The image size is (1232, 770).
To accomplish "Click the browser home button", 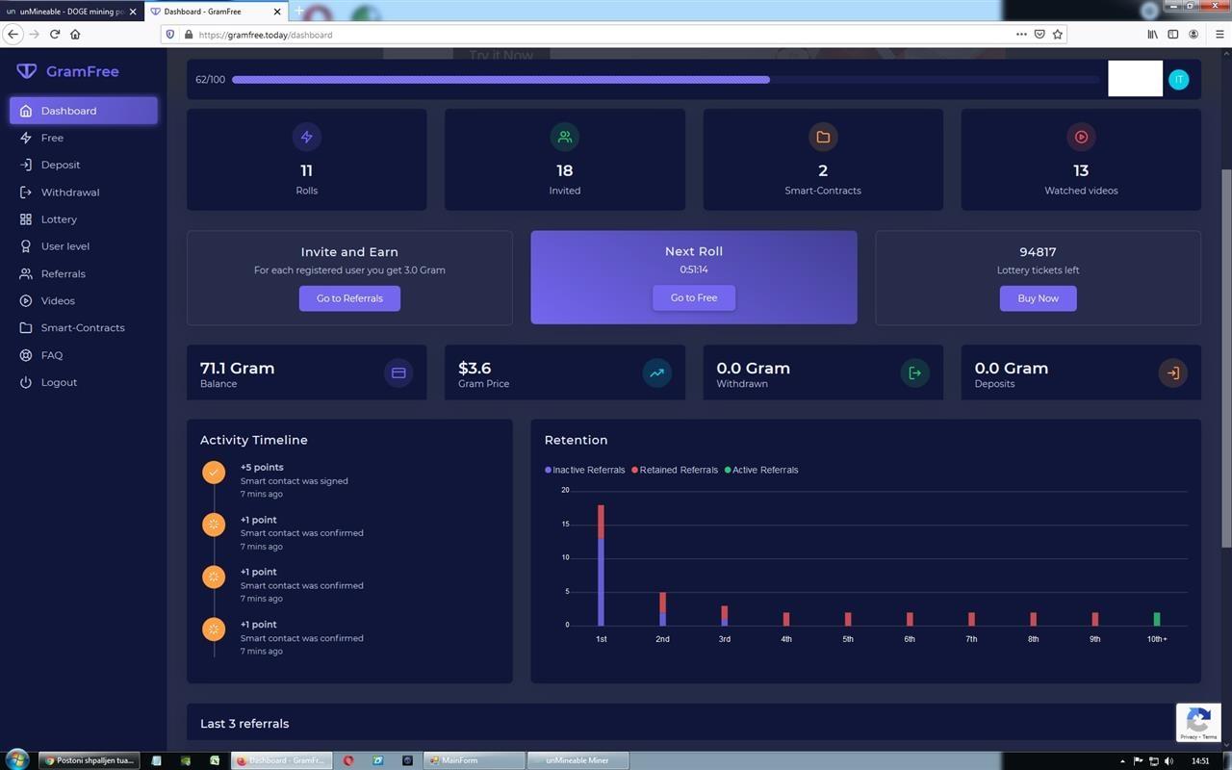I will point(75,34).
